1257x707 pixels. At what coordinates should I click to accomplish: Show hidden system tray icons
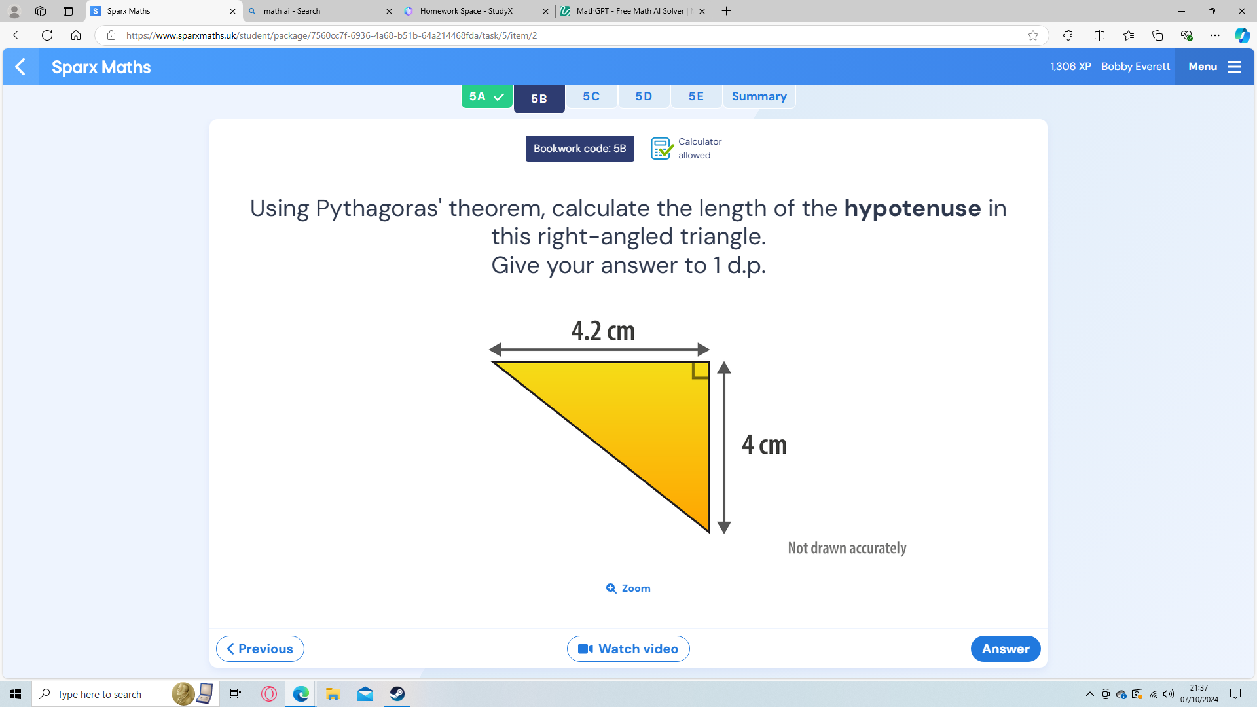coord(1090,694)
